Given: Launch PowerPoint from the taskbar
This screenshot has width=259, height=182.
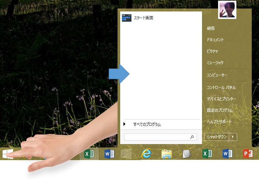Looking at the screenshot, I should coord(248,154).
